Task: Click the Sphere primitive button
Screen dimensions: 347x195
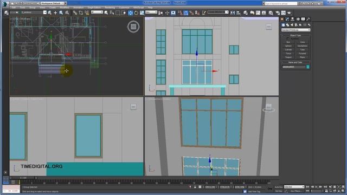Action: coord(288,45)
